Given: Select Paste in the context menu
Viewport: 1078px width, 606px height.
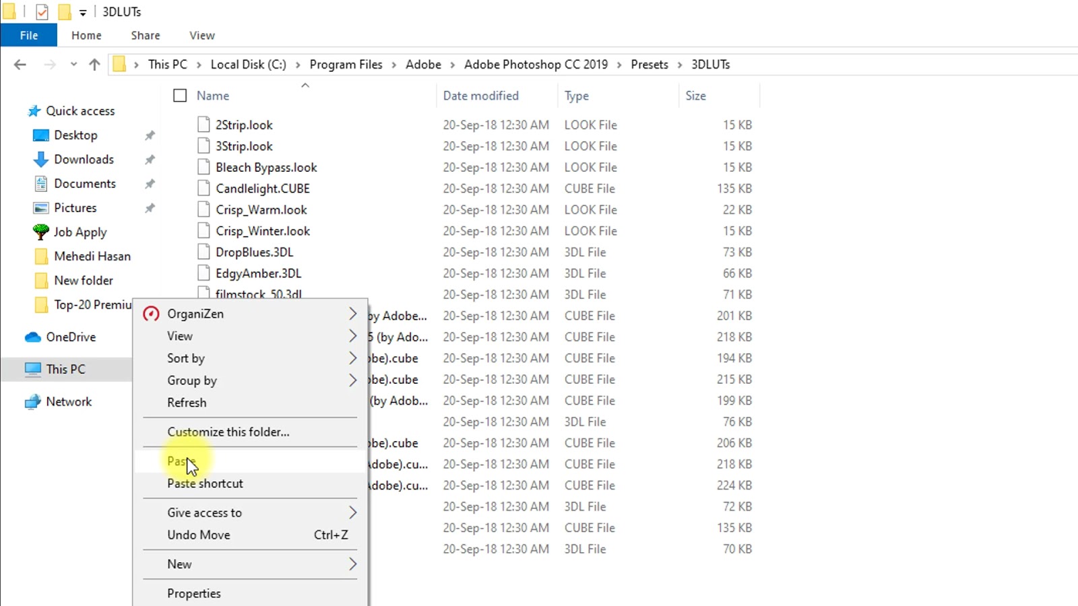Looking at the screenshot, I should [251, 461].
